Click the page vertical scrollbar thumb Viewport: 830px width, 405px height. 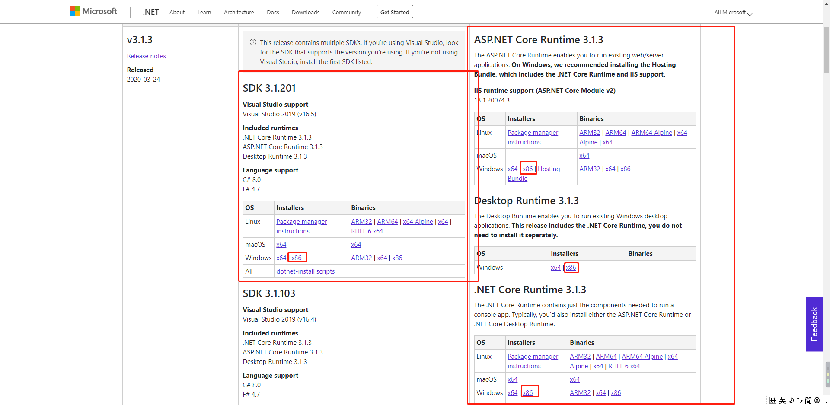point(826,50)
